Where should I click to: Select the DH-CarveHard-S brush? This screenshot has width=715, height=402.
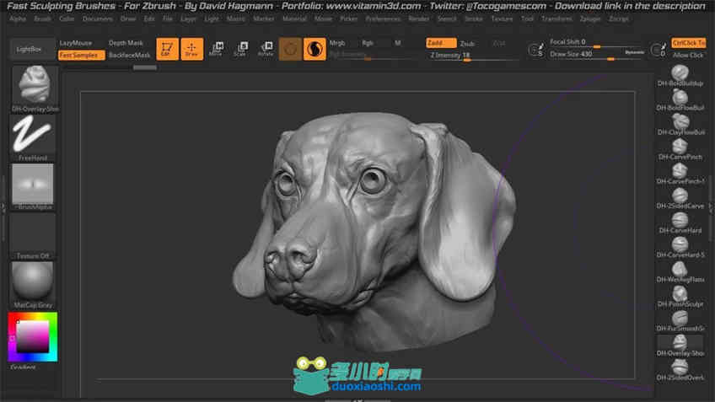[680, 248]
